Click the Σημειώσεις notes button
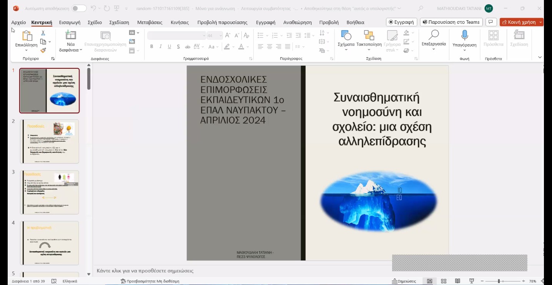The width and height of the screenshot is (552, 285). (404, 281)
